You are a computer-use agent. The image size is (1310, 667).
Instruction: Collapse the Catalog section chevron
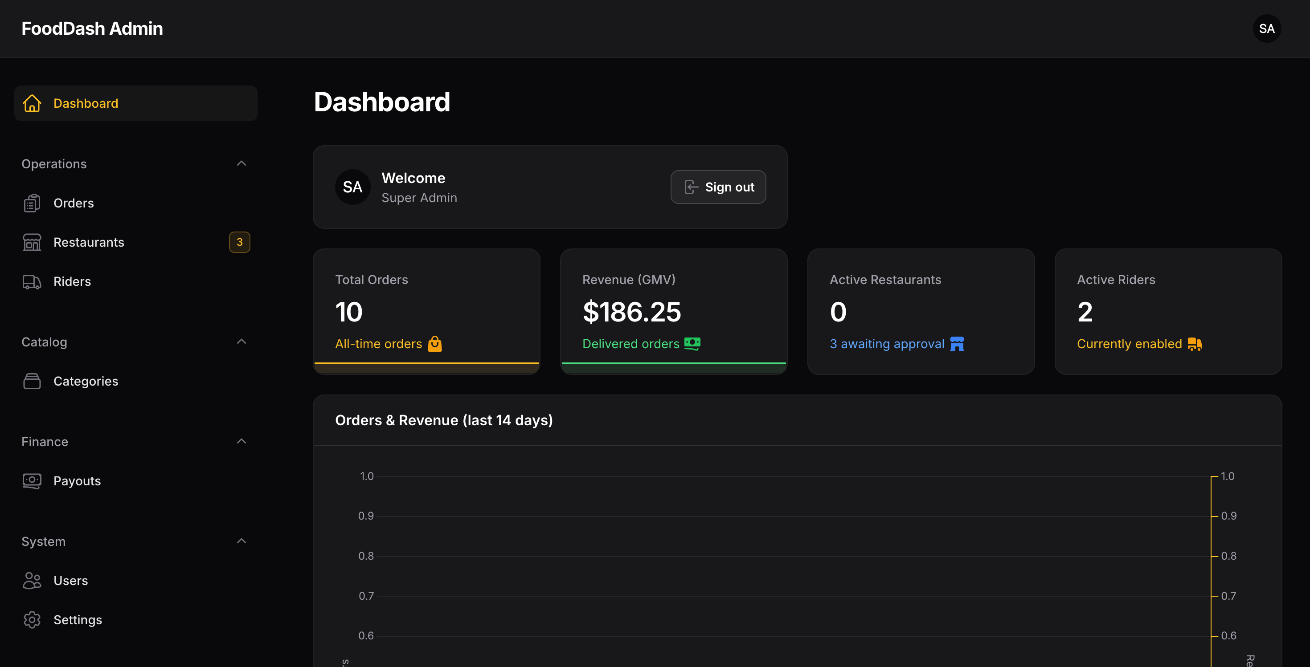point(242,342)
